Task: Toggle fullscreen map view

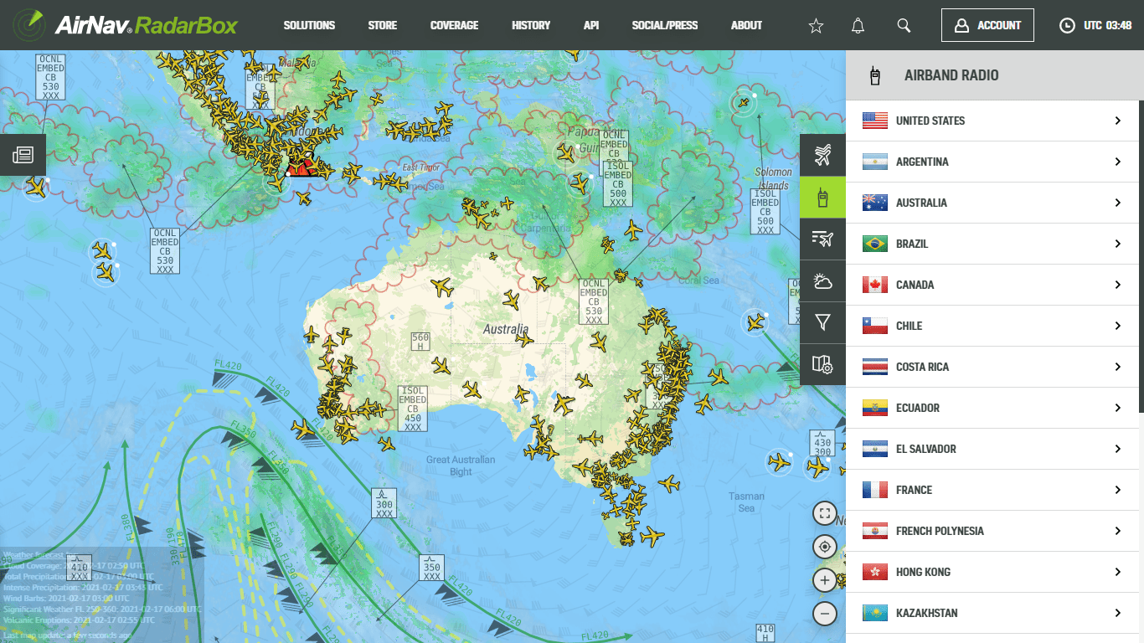Action: 825,513
